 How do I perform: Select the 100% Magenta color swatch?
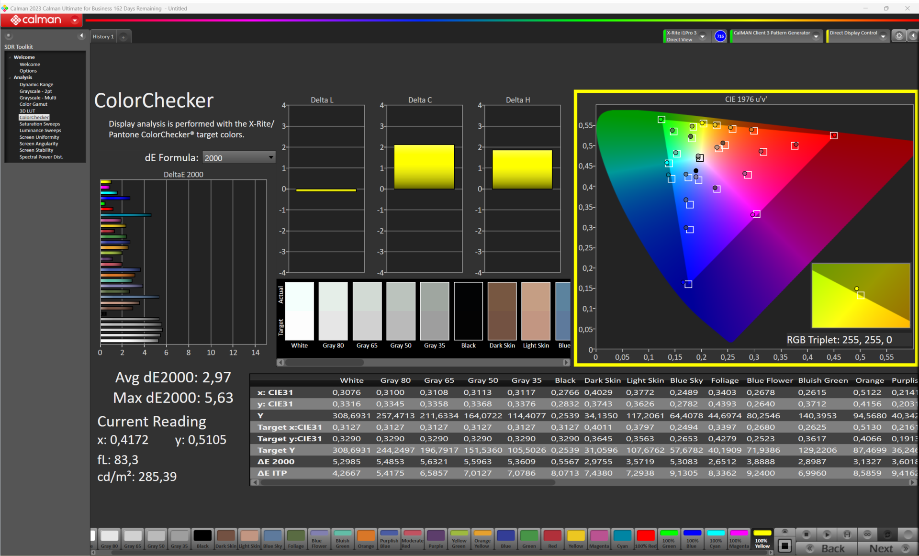(x=739, y=539)
